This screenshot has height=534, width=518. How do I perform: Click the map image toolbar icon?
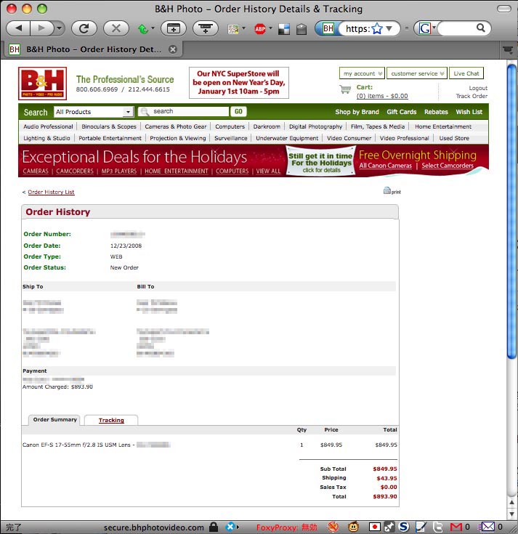233,29
